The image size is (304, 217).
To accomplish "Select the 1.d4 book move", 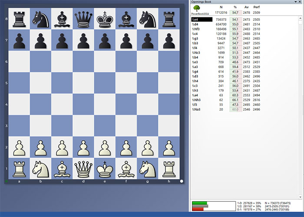I will pos(195,24).
